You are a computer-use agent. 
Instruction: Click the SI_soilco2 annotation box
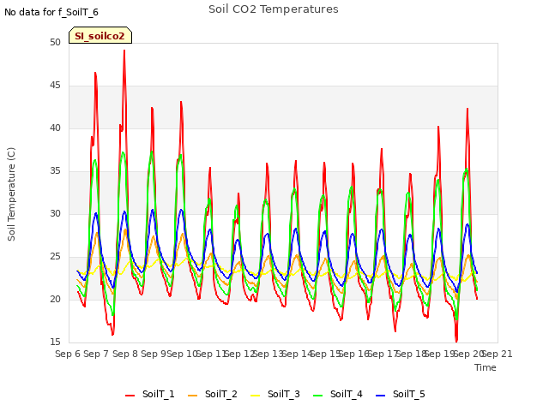pyautogui.click(x=100, y=35)
